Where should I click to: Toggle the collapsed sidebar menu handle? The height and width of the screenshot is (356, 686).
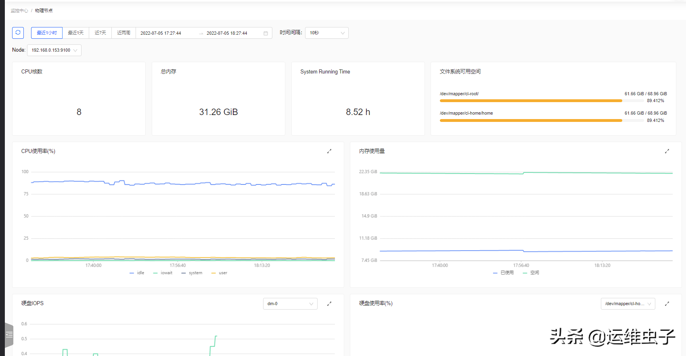(9, 335)
